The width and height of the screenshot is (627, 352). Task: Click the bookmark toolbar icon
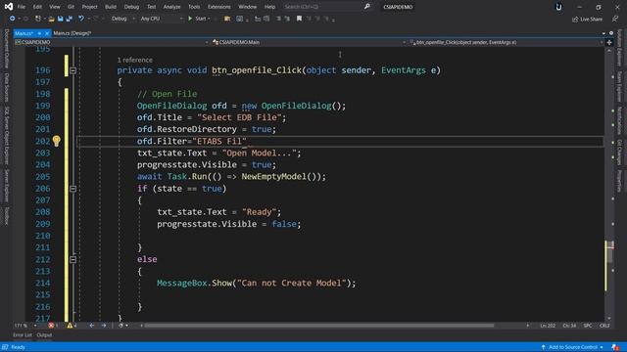tap(299, 19)
